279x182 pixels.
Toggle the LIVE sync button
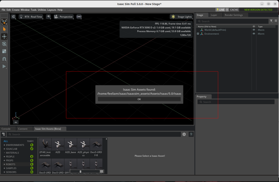click(x=220, y=10)
